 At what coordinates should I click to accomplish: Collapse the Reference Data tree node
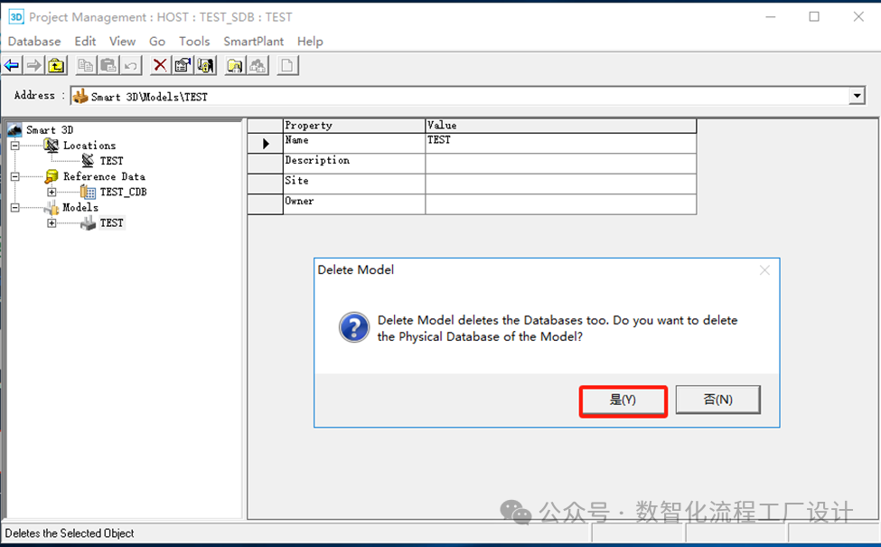tap(15, 176)
